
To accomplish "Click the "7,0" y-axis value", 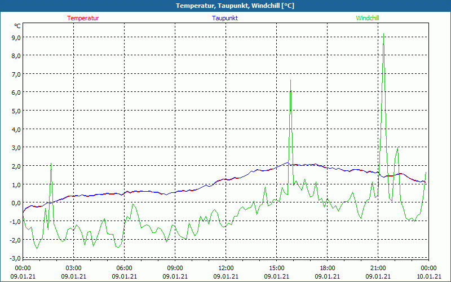I will coord(16,74).
